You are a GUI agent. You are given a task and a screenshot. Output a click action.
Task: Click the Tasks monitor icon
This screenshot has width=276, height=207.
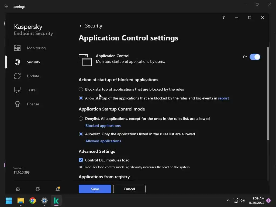pyautogui.click(x=17, y=90)
